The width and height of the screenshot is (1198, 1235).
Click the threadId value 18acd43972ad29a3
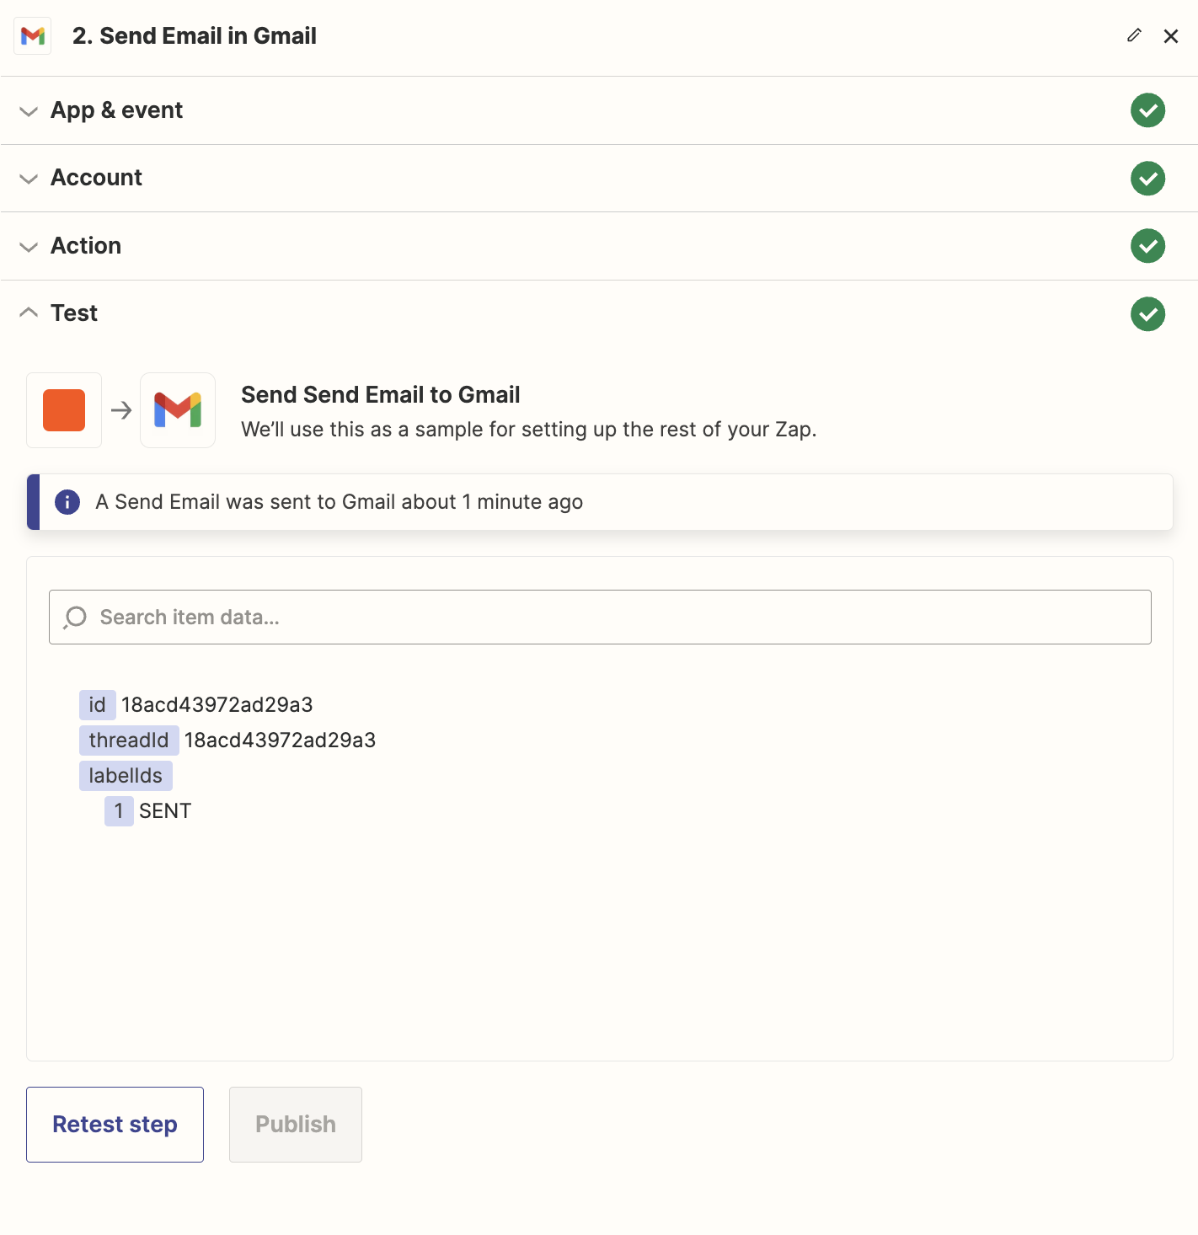(x=281, y=740)
